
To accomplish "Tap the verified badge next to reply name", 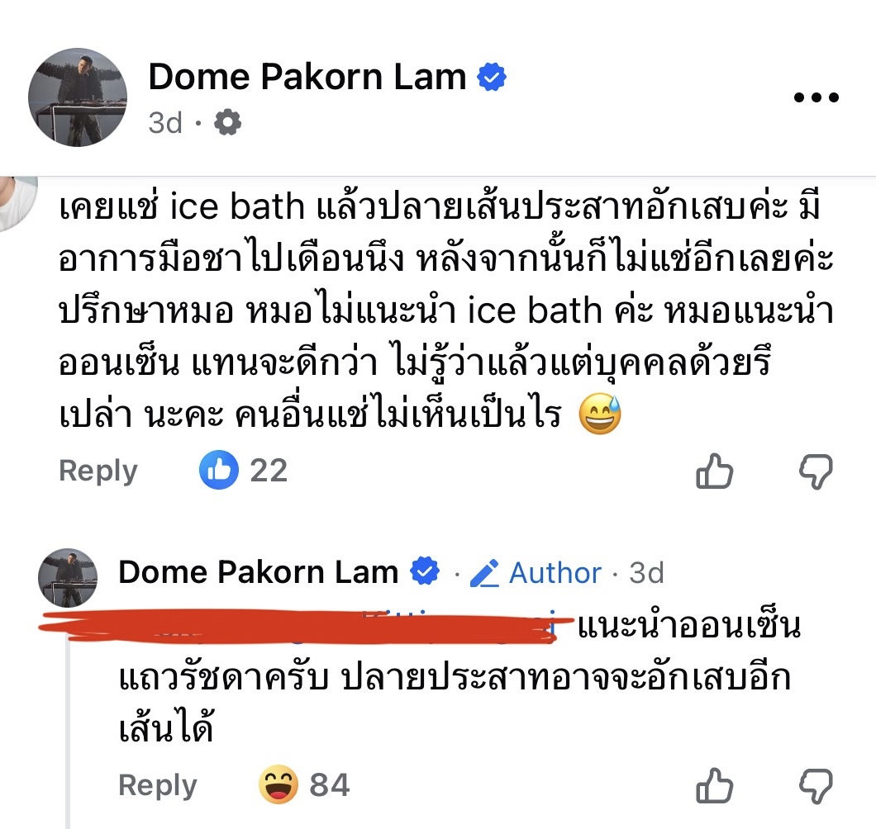I will 425,571.
